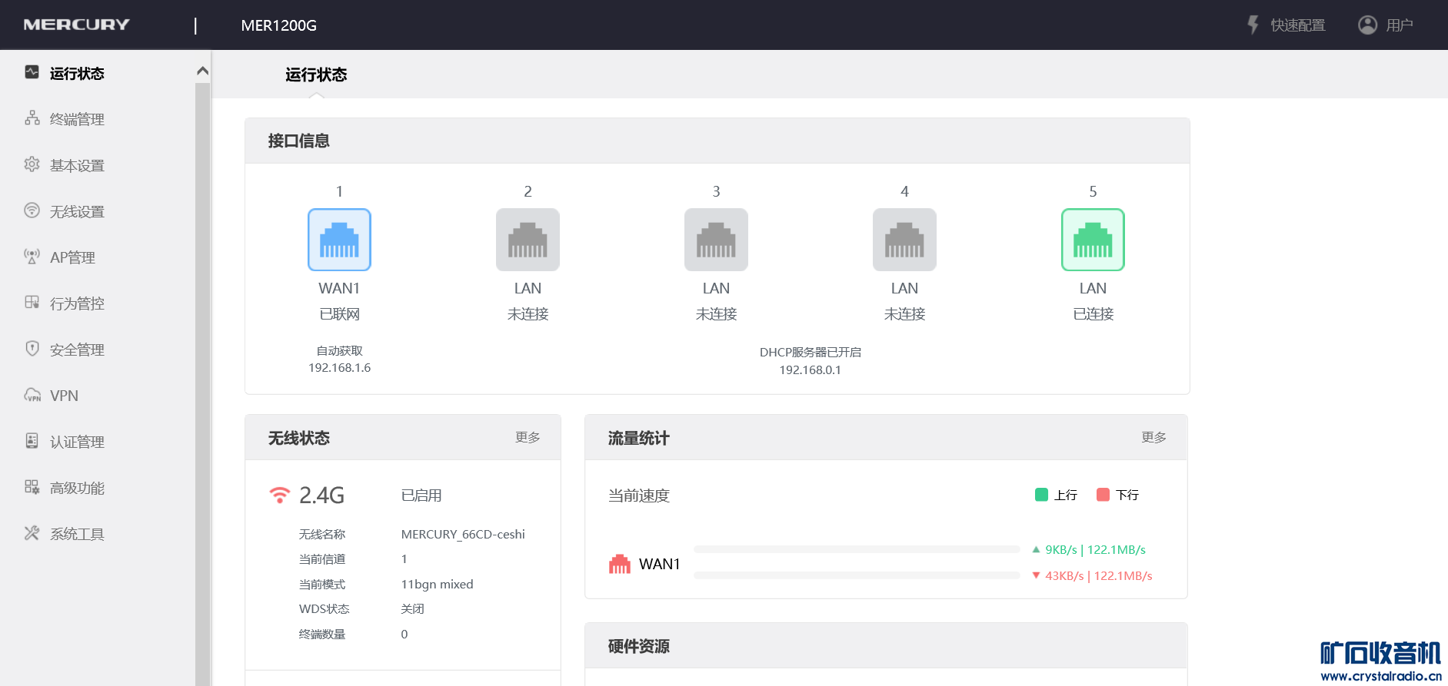Viewport: 1448px width, 686px height.
Task: Click the 无线设置 wifi icon
Action: click(32, 210)
